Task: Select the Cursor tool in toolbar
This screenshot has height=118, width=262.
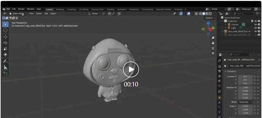Action: [x=5, y=30]
